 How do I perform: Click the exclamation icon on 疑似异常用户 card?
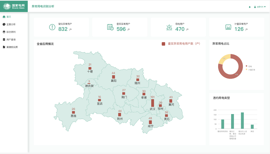[x=52, y=27]
